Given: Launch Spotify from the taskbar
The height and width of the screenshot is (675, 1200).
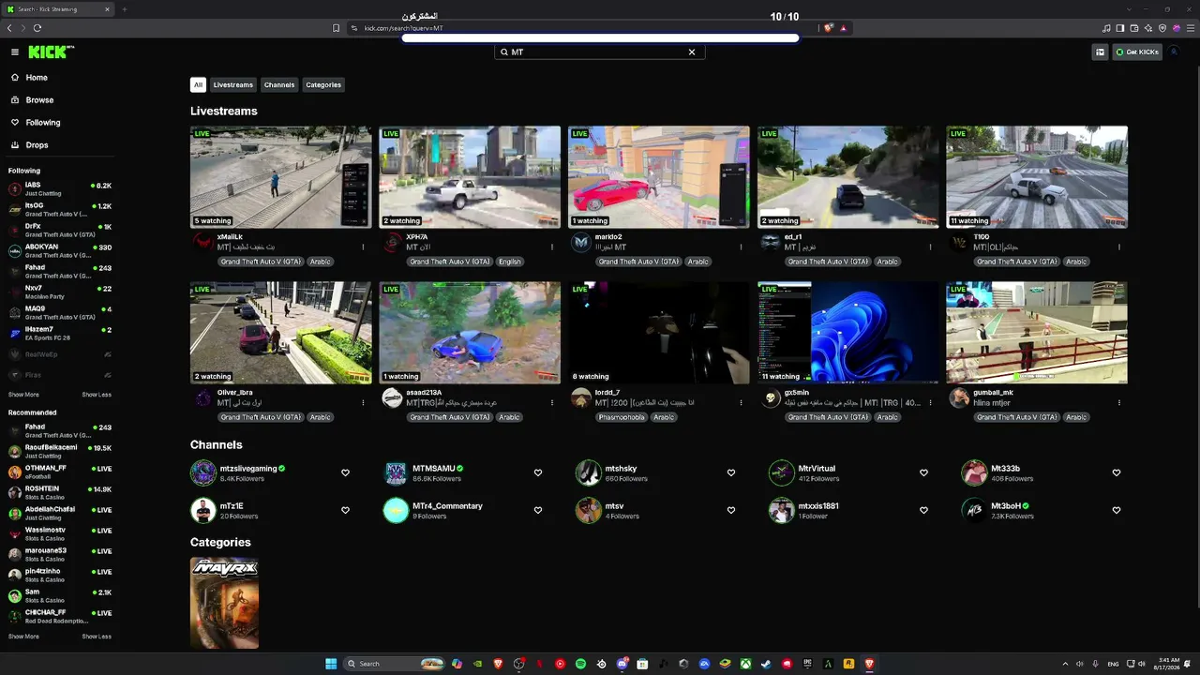Looking at the screenshot, I should [580, 664].
